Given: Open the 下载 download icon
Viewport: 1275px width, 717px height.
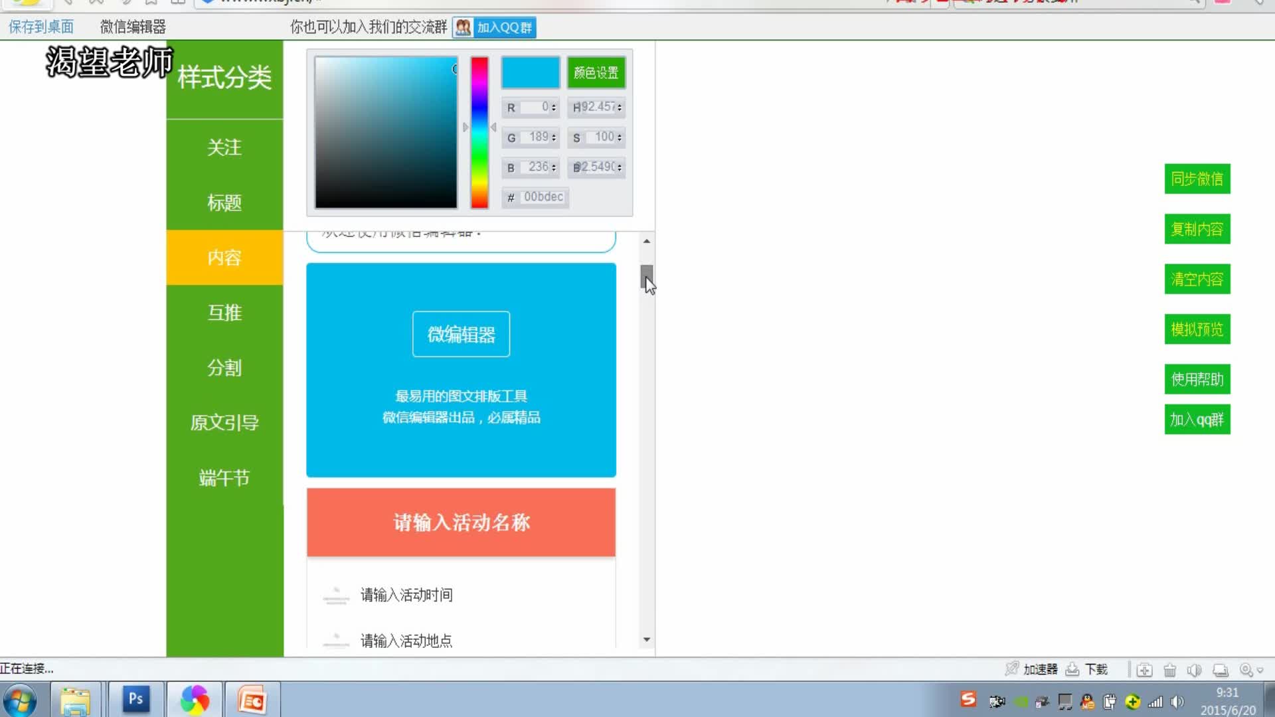Looking at the screenshot, I should 1072,669.
